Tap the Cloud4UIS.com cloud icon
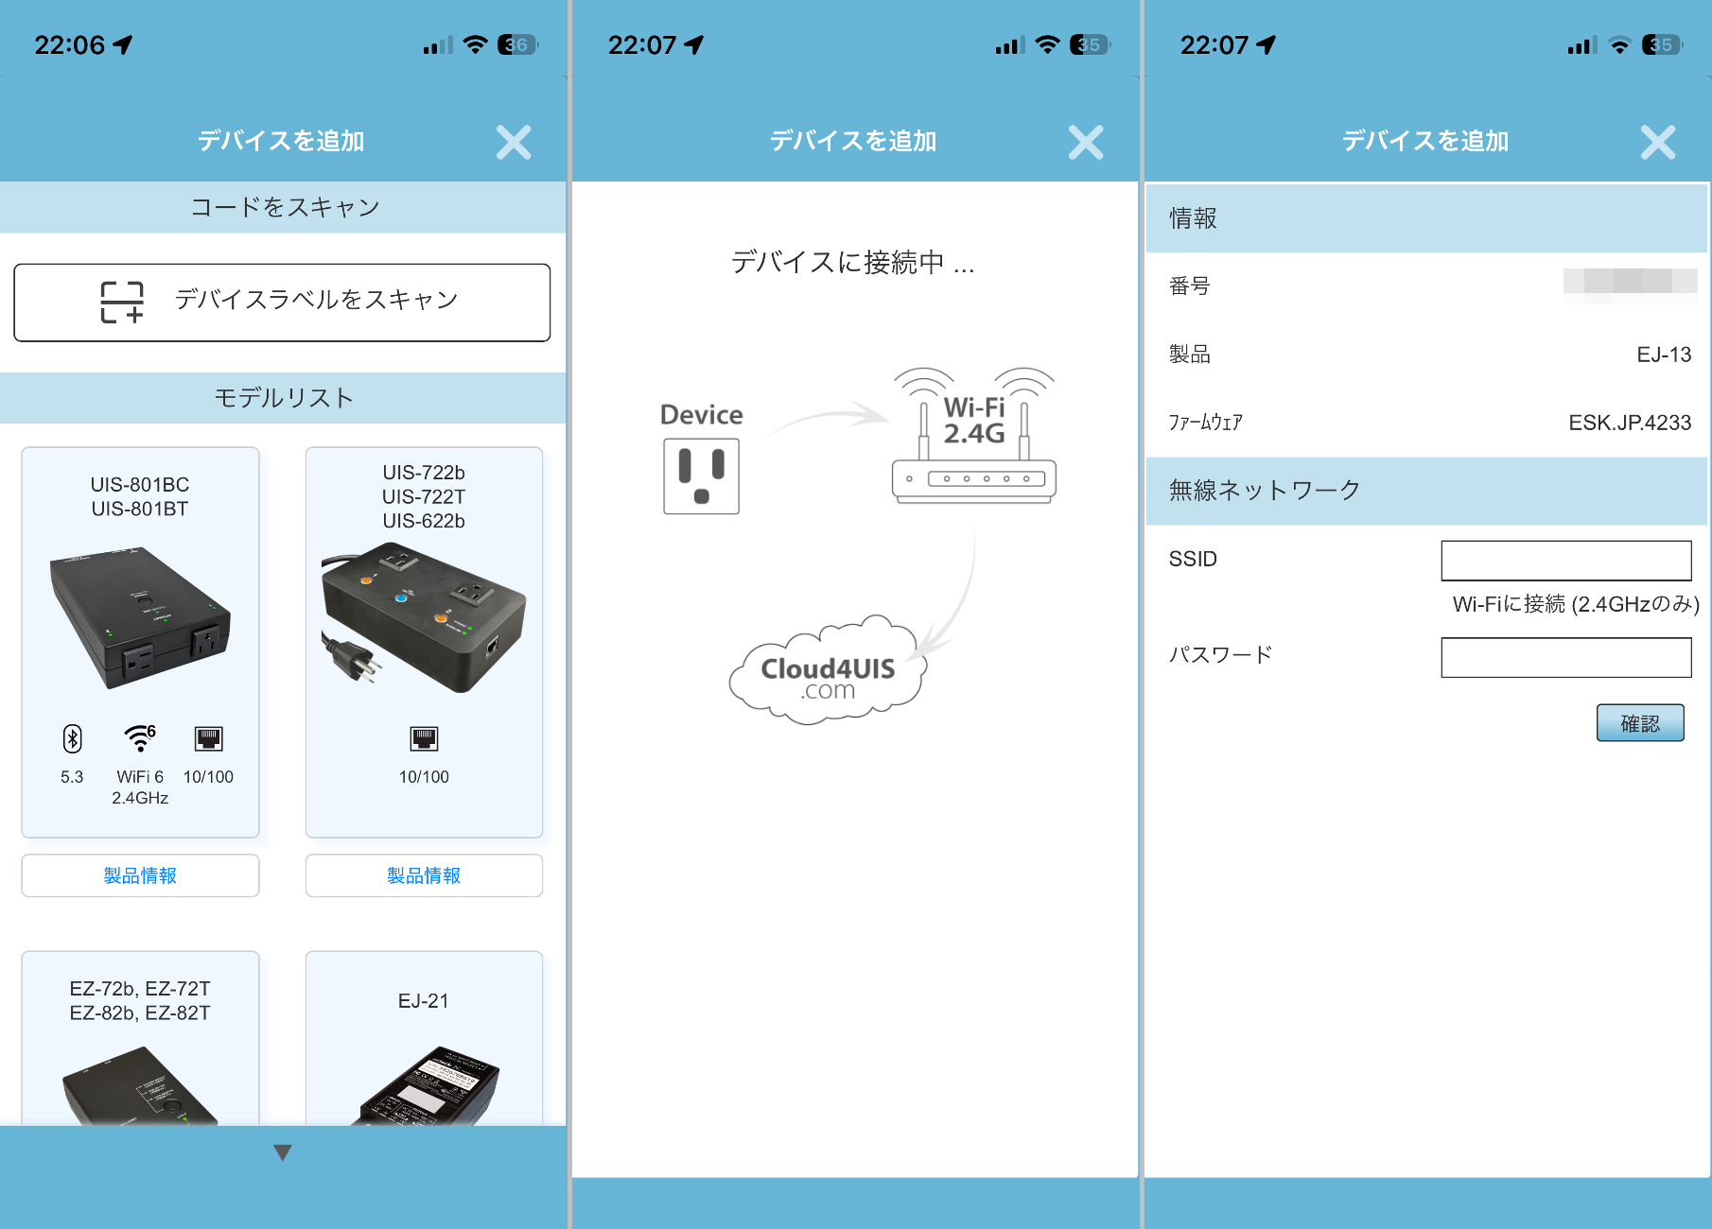This screenshot has height=1229, width=1712. coord(828,670)
